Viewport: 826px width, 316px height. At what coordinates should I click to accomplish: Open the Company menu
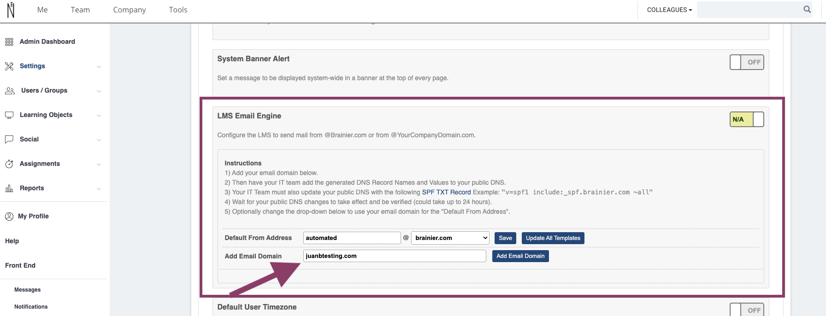130,10
